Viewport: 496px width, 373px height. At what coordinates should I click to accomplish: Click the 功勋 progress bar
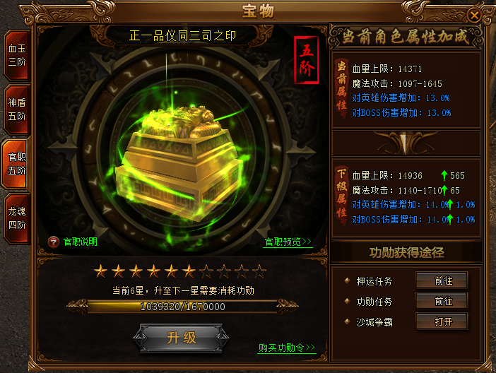(x=182, y=307)
